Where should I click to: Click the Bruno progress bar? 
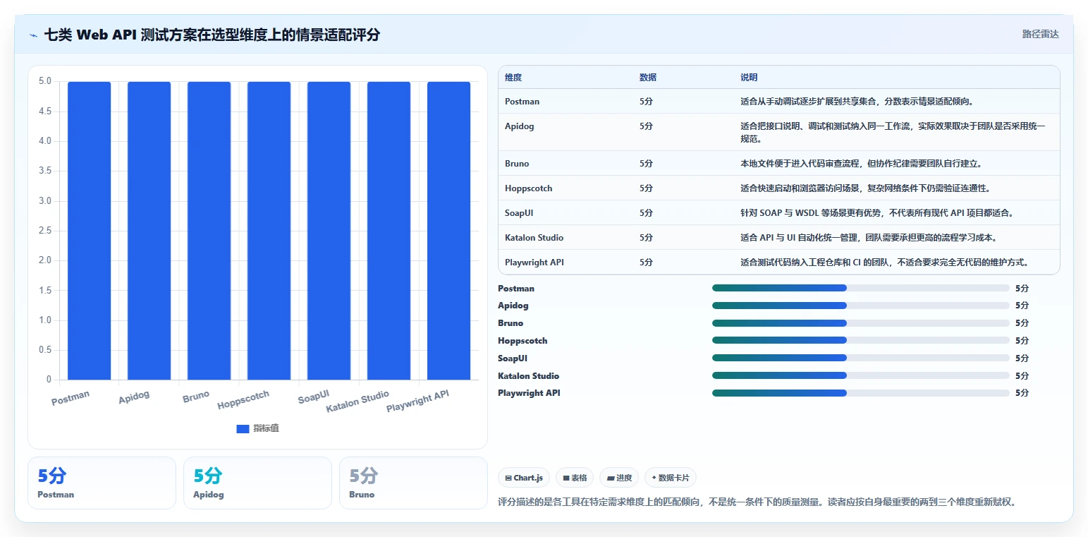tap(861, 323)
